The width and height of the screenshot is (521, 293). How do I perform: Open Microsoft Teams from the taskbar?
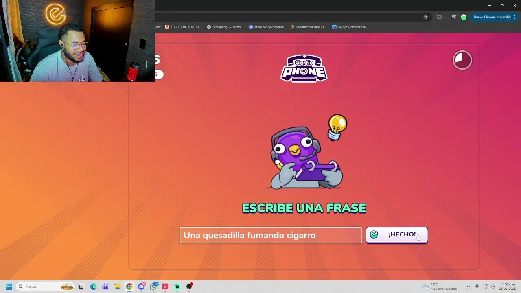point(105,286)
